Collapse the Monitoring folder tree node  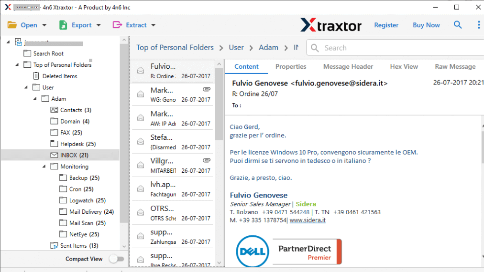point(44,167)
